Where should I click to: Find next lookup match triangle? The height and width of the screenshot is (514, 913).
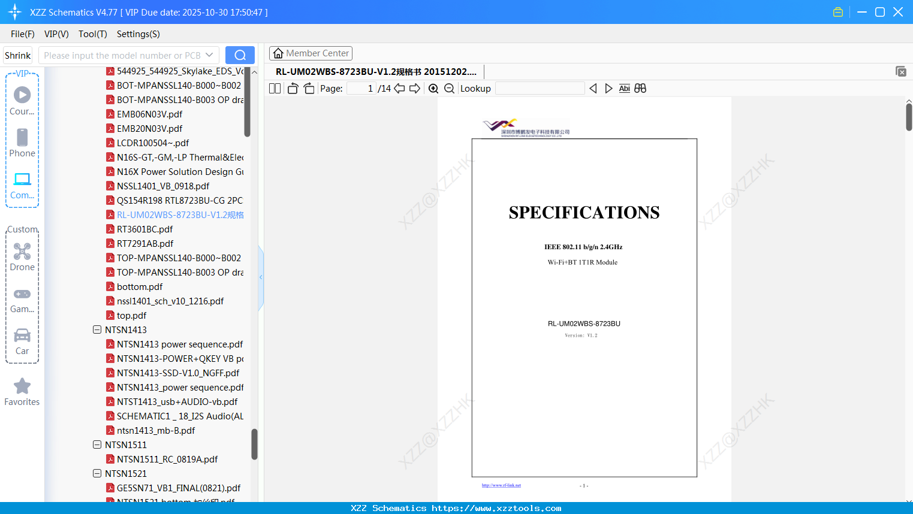(x=608, y=89)
